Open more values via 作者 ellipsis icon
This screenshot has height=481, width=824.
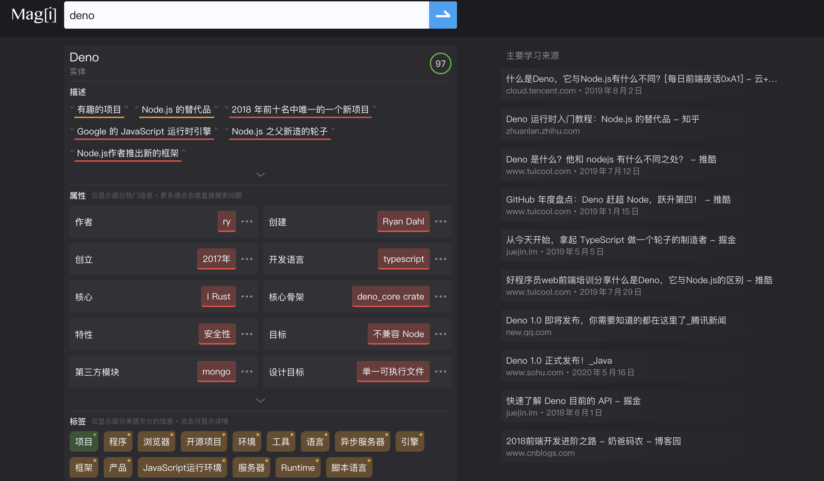247,221
